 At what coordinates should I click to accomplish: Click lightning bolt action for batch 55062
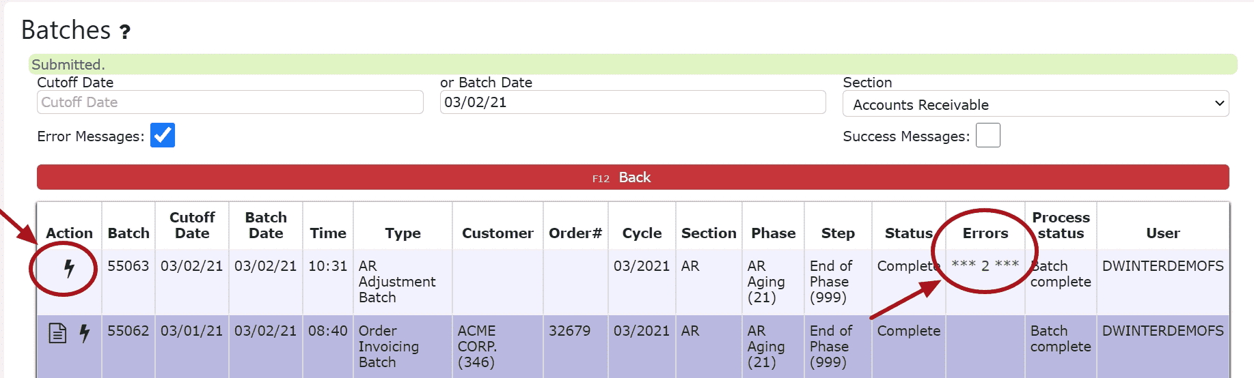click(85, 333)
